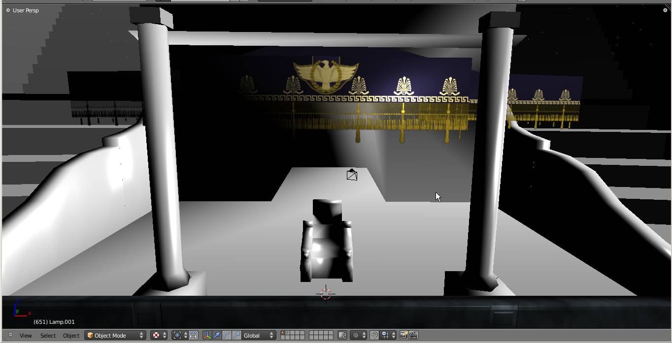Click the proportional editing circle icon
The width and height of the screenshot is (672, 343).
point(357,335)
